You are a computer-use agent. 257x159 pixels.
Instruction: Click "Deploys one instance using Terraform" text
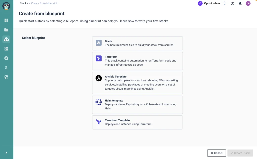coord(128,124)
